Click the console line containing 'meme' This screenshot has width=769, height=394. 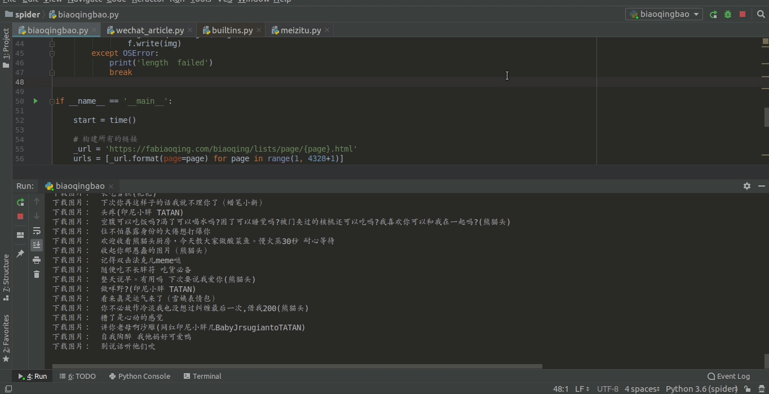(117, 260)
